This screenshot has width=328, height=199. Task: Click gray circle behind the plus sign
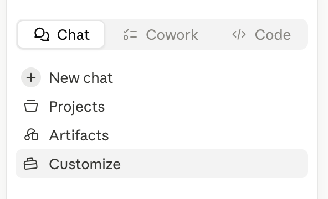point(31,77)
